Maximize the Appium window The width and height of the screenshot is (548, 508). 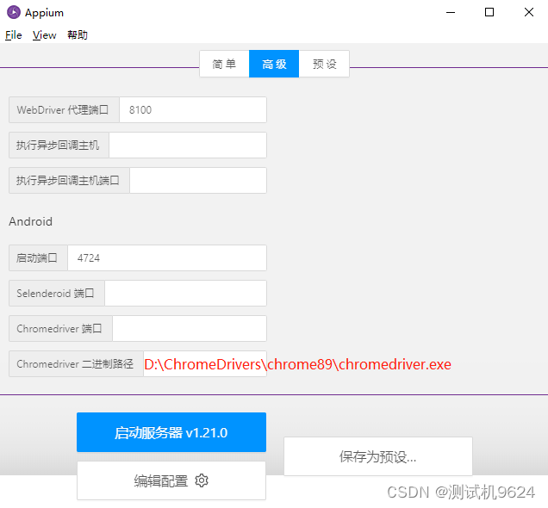tap(489, 12)
